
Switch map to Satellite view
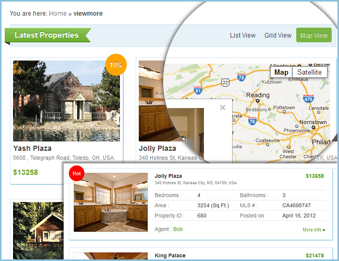tap(309, 72)
